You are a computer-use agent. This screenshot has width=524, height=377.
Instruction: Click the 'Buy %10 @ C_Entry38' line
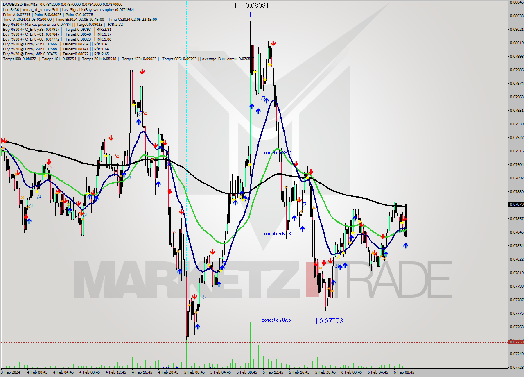tap(57, 29)
